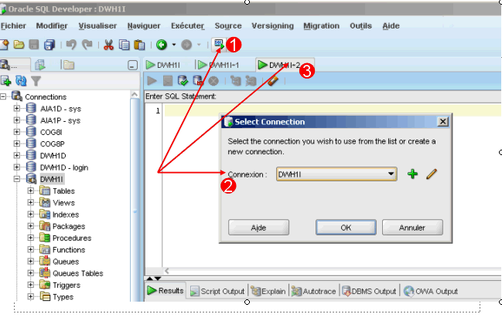Click the green Back navigation arrow
The width and height of the screenshot is (502, 331).
(162, 45)
